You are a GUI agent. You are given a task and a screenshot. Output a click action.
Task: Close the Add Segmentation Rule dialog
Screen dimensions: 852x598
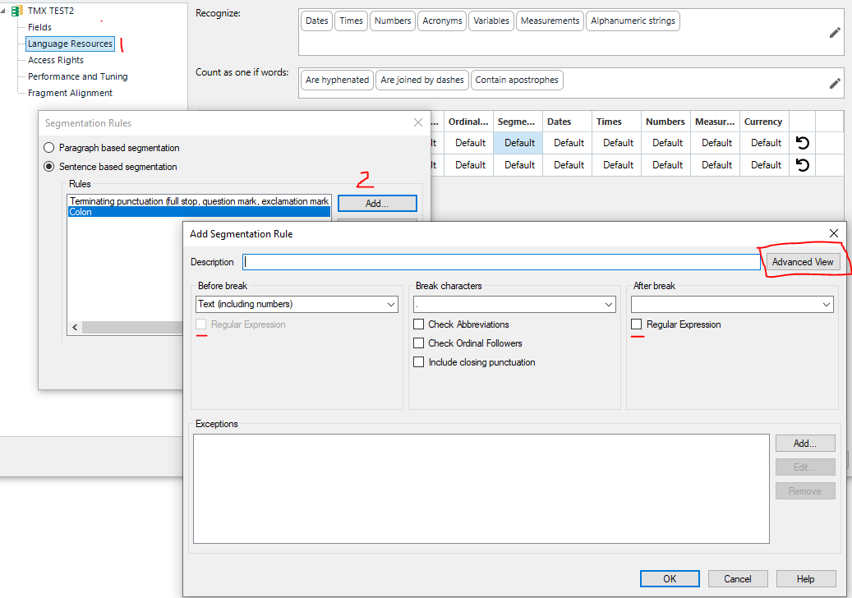coord(834,233)
